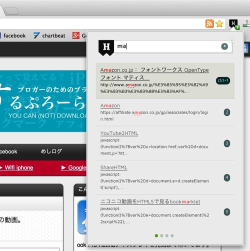Click the めしログ navigation tab
This screenshot has width=250, height=251.
point(51,151)
